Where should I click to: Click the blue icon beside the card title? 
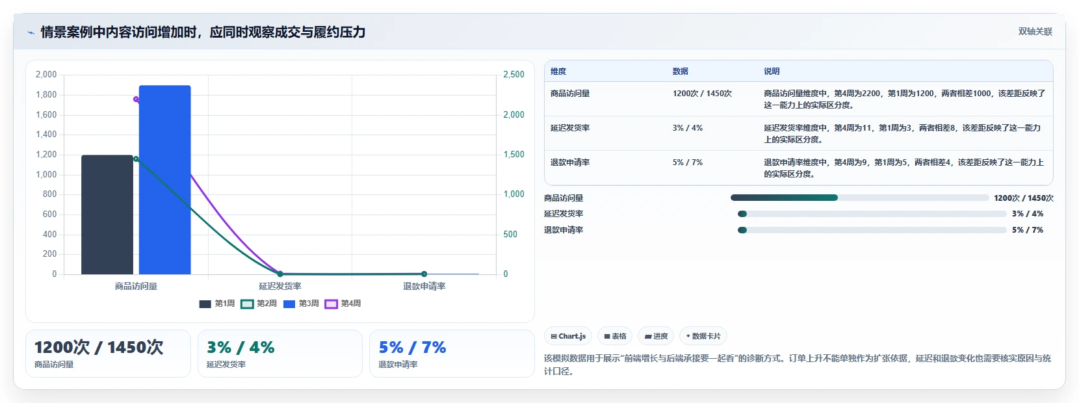[x=31, y=32]
